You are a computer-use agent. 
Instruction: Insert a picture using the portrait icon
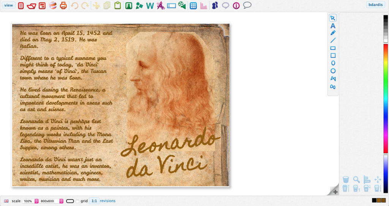pos(128,5)
